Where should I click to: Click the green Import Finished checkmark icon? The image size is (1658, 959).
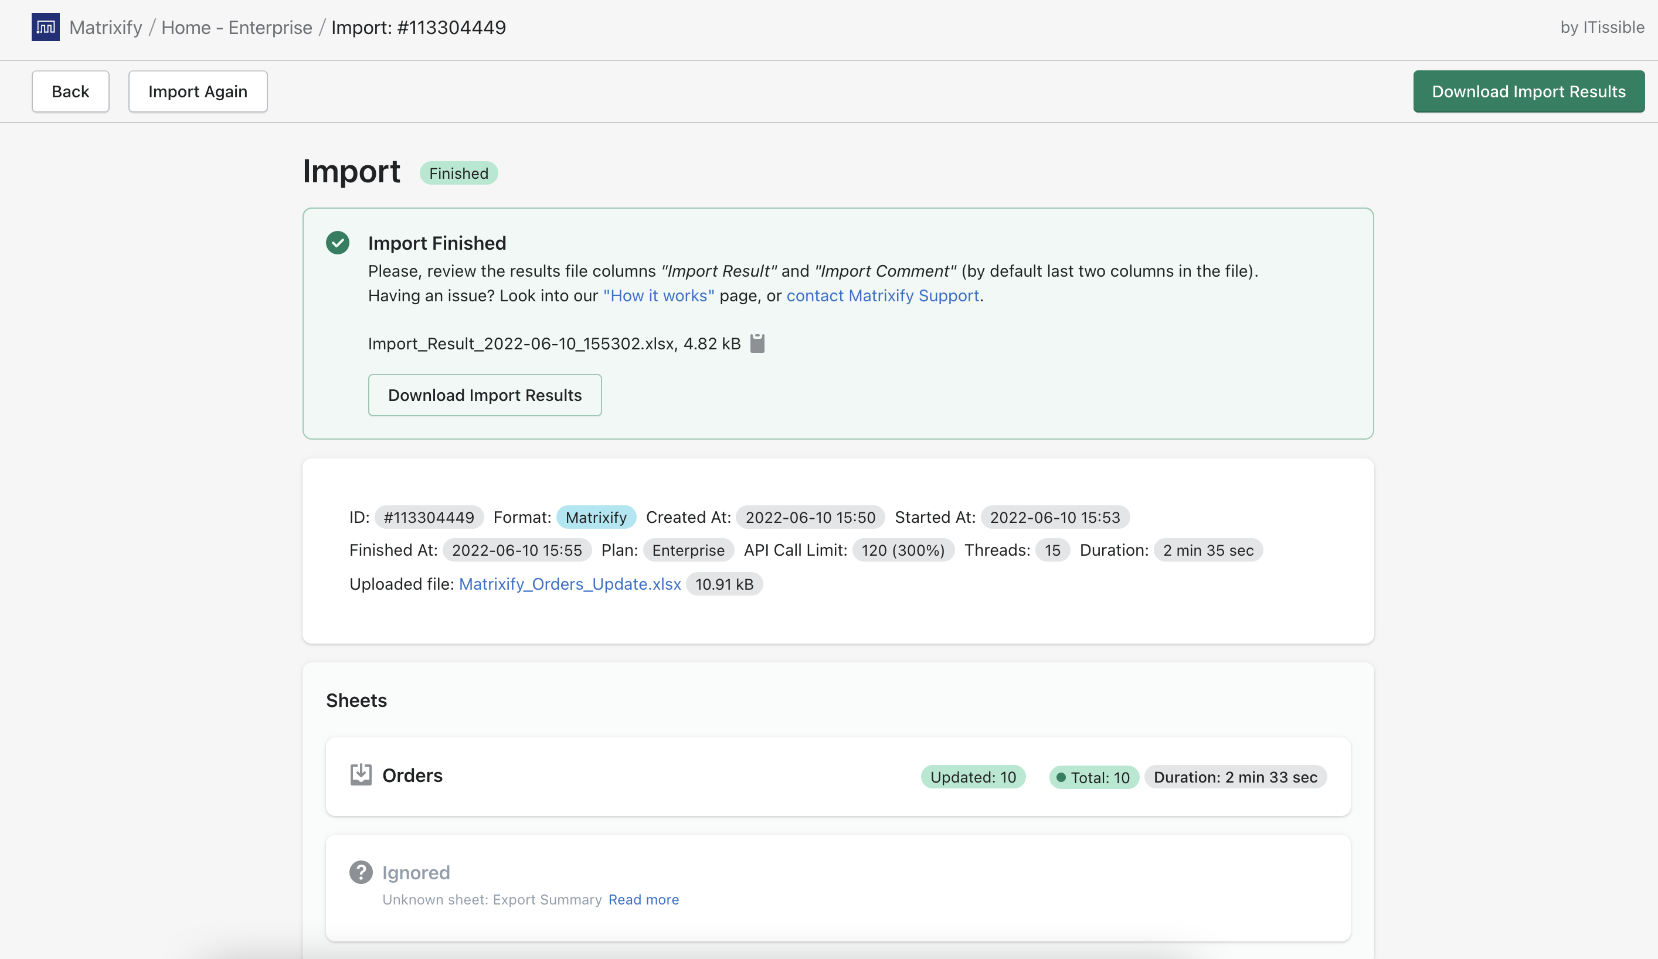pos(338,243)
